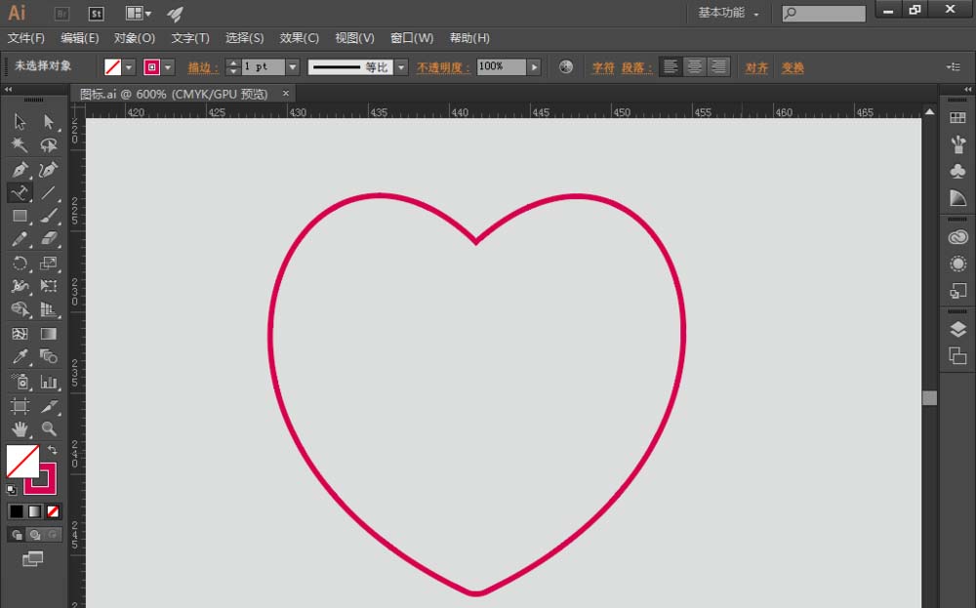
Task: Change the screen mode button
Action: click(32, 559)
